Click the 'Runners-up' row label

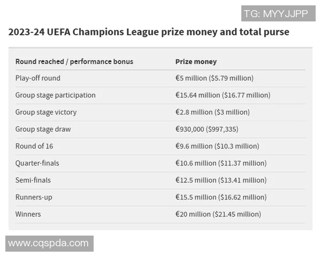pos(34,198)
